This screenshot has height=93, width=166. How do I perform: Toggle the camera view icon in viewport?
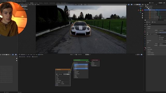[x=142, y=18]
